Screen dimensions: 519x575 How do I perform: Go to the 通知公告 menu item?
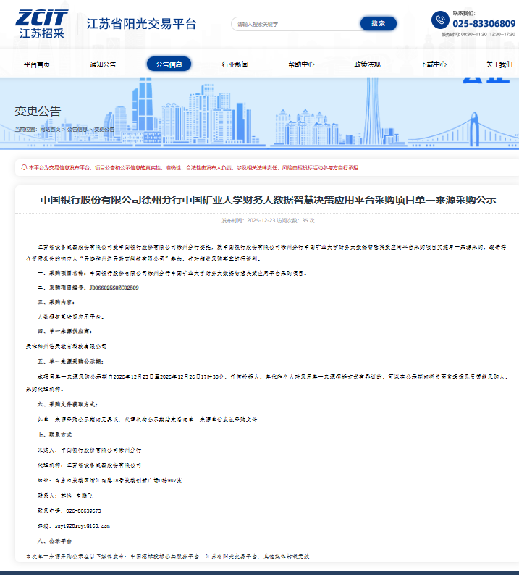pyautogui.click(x=103, y=64)
